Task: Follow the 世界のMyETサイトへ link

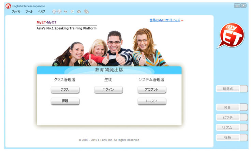Action: pyautogui.click(x=165, y=20)
